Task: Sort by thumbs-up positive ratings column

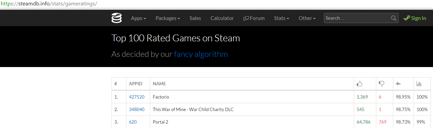Action: point(359,84)
